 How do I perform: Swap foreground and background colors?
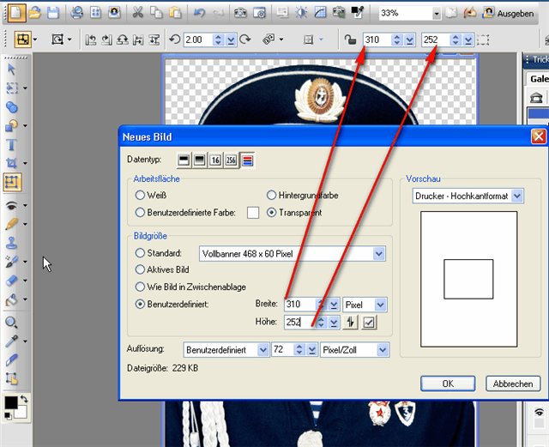coord(24,399)
